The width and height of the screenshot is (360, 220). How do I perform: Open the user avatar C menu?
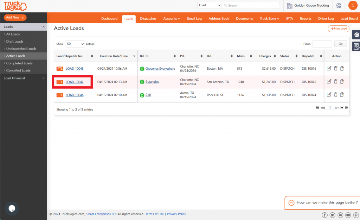tap(353, 6)
